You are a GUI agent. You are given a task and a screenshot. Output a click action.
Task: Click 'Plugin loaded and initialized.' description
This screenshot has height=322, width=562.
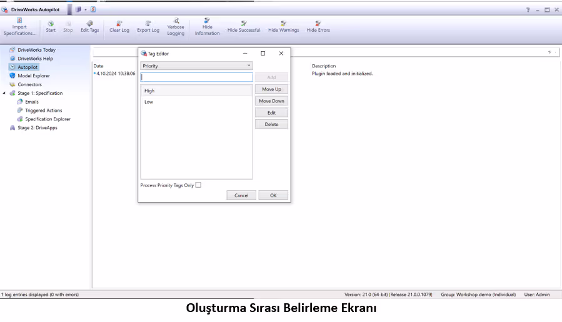[343, 74]
